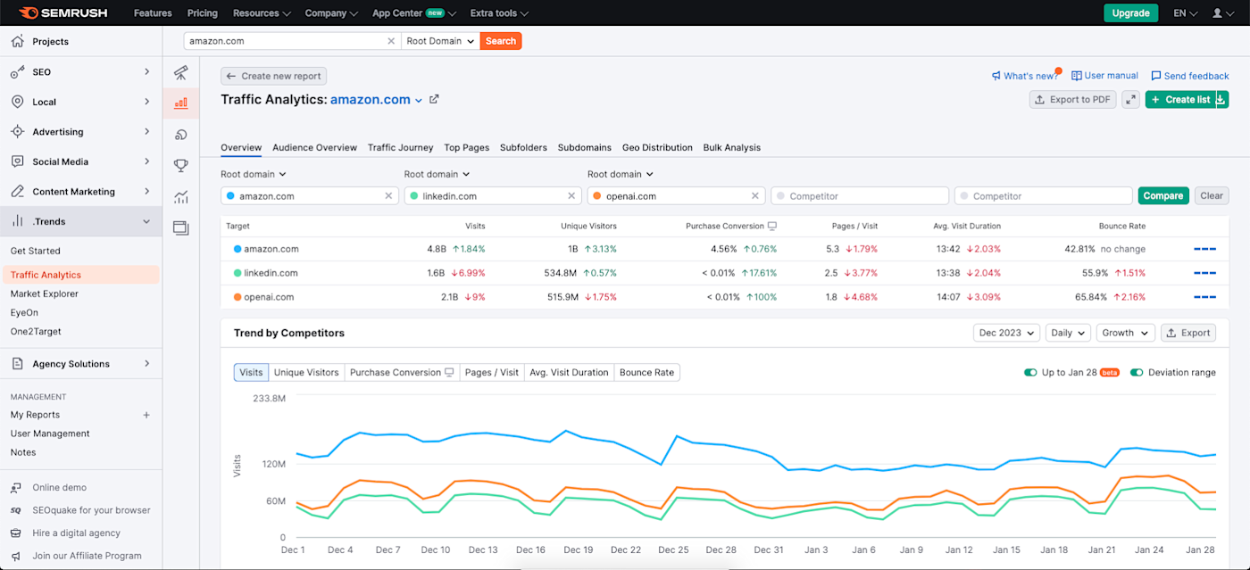Click the expand fullscreen icon near Export to PDF

[1131, 100]
